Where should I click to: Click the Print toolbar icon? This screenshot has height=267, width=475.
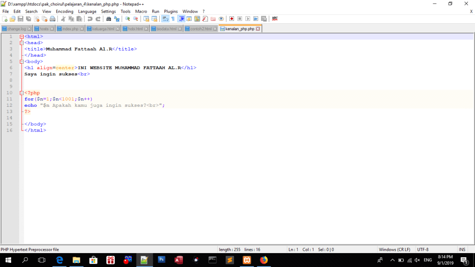point(52,19)
